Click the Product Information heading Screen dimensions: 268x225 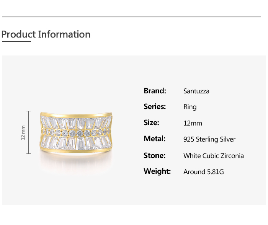point(46,34)
